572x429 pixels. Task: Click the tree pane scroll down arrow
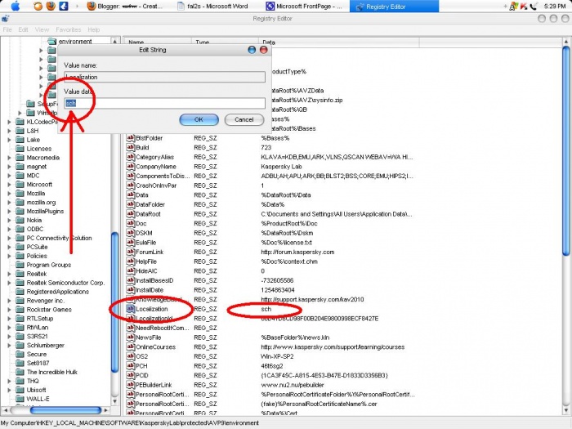click(x=114, y=401)
